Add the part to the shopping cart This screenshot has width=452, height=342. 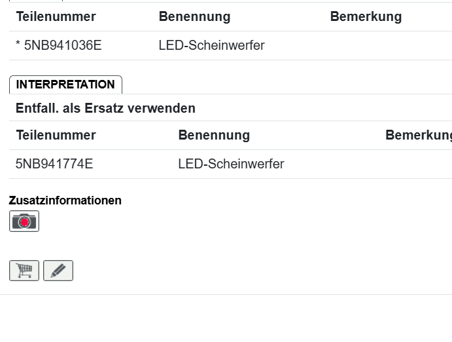tap(24, 271)
